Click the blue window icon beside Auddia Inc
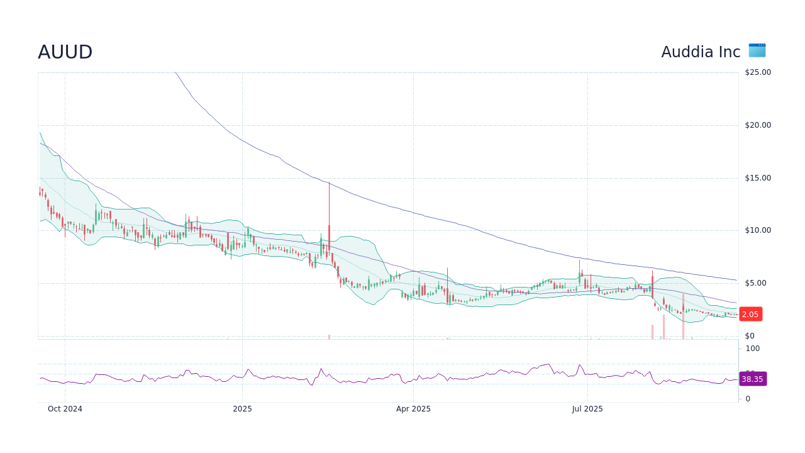 pyautogui.click(x=757, y=50)
